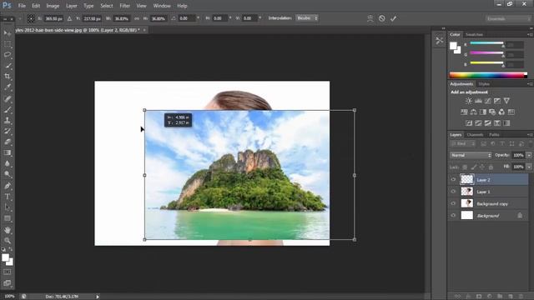Add a Curves adjustment

pos(487,101)
